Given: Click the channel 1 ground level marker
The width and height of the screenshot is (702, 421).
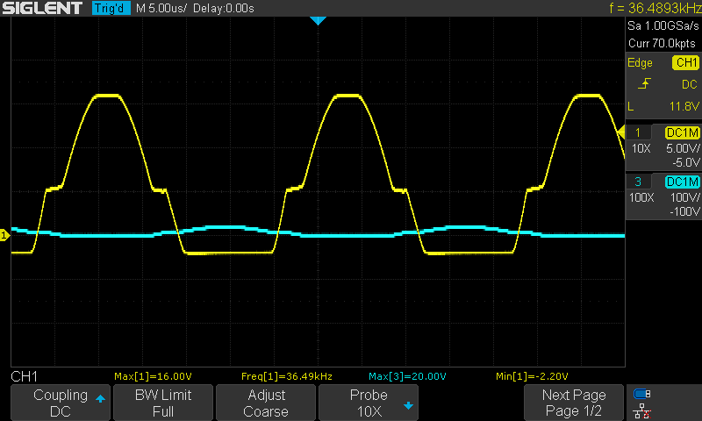Looking at the screenshot, I should click(x=4, y=235).
